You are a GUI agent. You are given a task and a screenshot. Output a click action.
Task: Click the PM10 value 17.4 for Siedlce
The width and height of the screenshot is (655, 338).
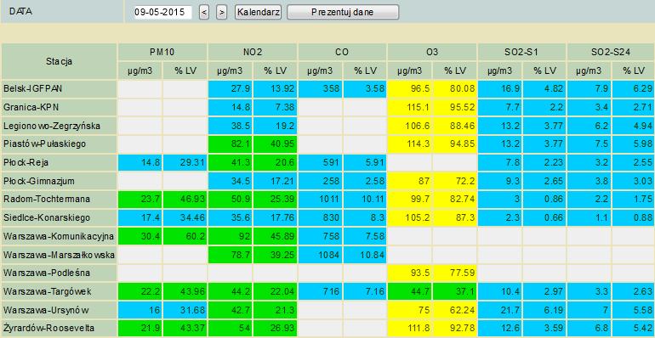(140, 217)
